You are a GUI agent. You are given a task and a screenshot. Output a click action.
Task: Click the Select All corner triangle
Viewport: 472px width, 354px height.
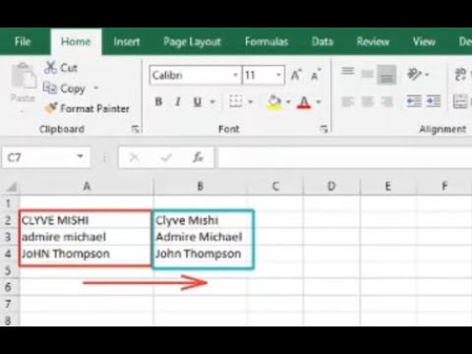[x=11, y=187]
